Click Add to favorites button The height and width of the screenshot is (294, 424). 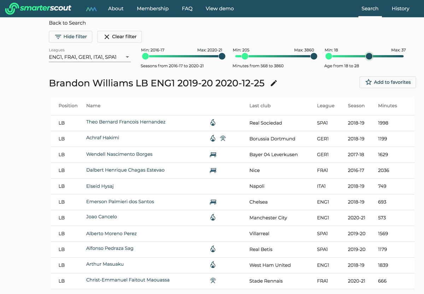click(388, 82)
